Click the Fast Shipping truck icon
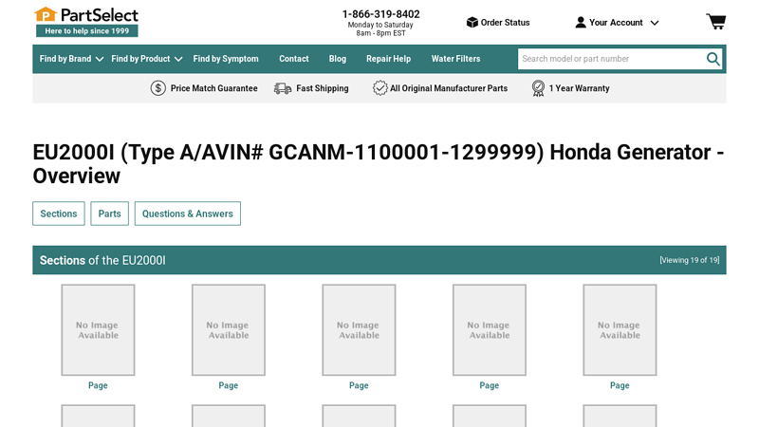Screen dimensions: 759x427 283,88
